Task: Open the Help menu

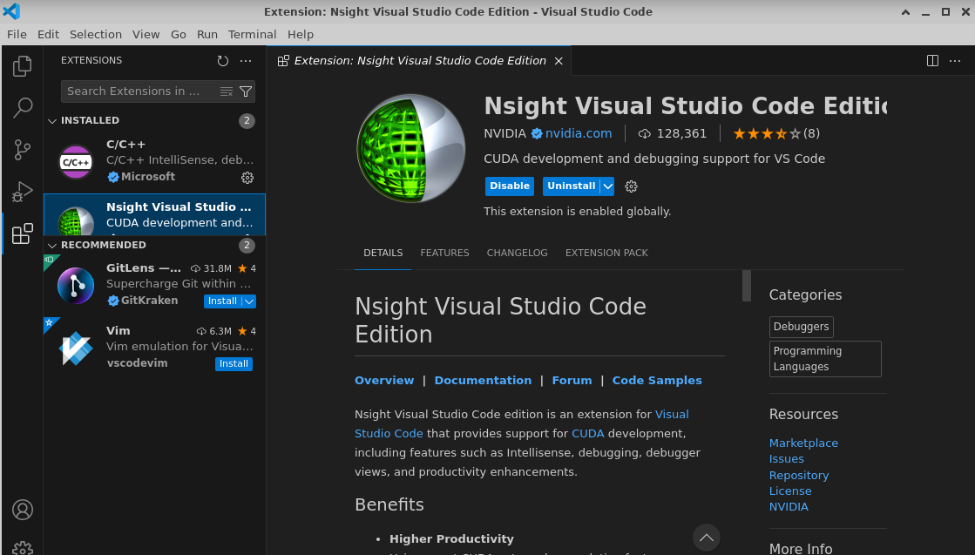Action: (x=301, y=34)
